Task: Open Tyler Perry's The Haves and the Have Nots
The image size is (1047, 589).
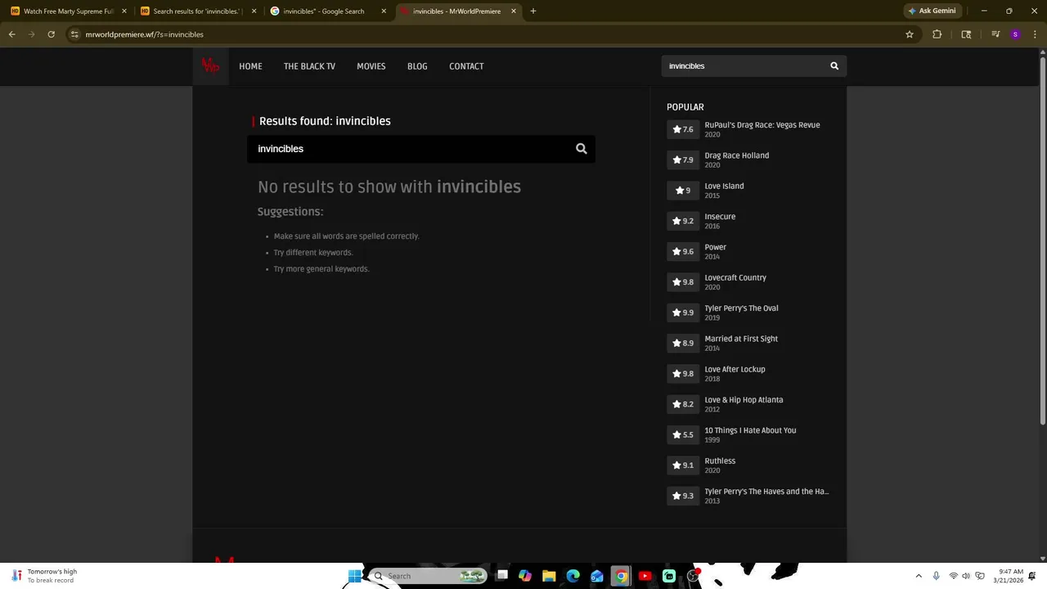Action: click(766, 492)
